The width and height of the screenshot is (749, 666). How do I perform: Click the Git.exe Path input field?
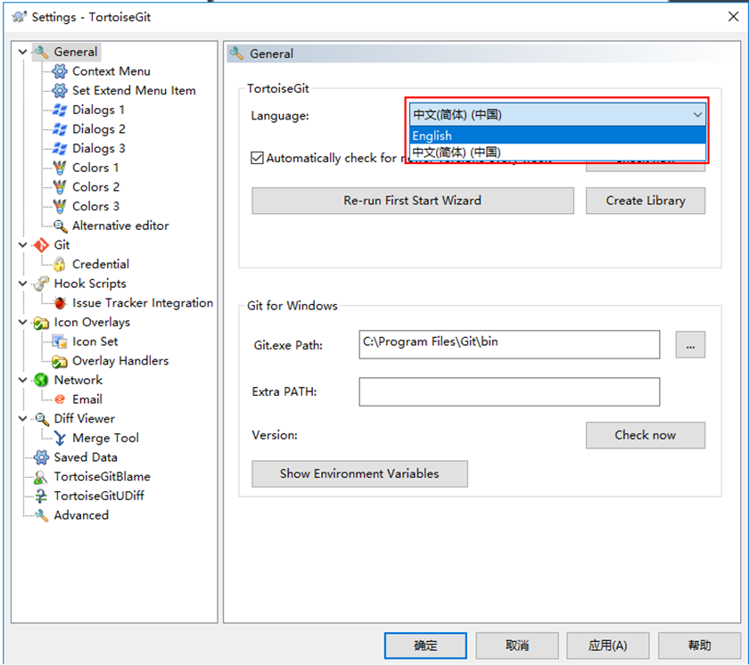coord(509,344)
